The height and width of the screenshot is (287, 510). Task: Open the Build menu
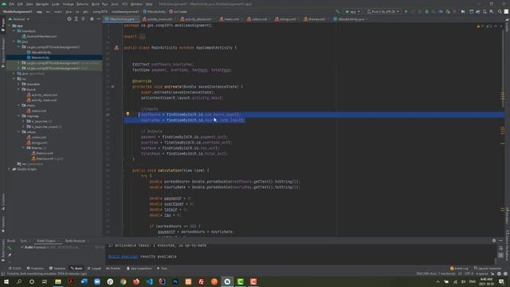coord(95,4)
